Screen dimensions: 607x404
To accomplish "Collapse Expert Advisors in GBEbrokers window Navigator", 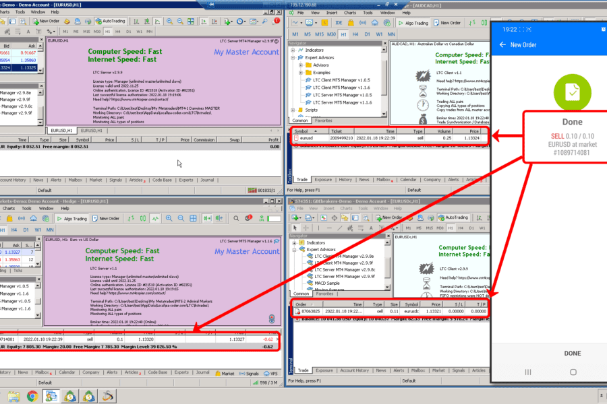I will coord(295,250).
